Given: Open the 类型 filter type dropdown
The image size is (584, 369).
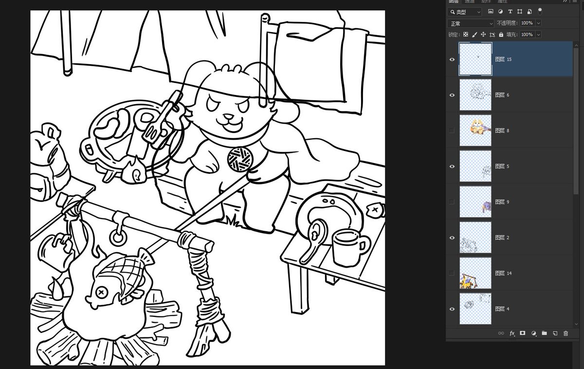Looking at the screenshot, I should 465,12.
